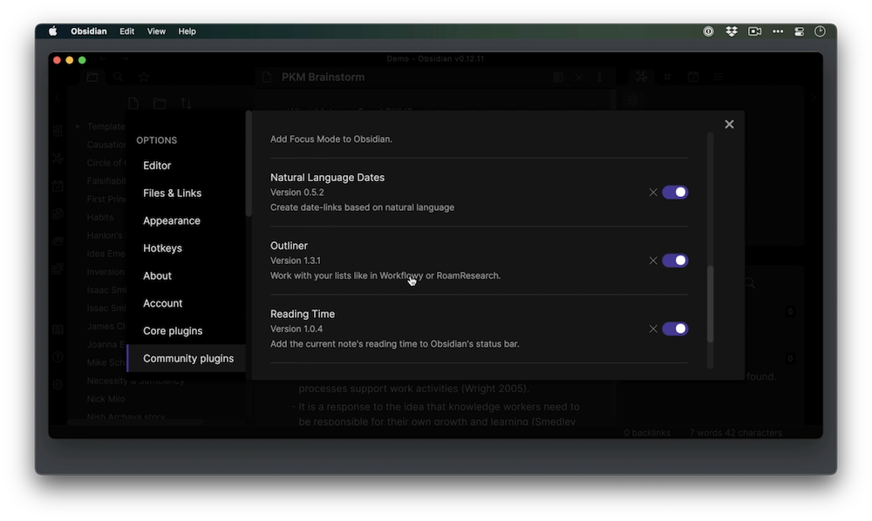The height and width of the screenshot is (521, 872).
Task: Create a new note icon
Action: [x=133, y=104]
